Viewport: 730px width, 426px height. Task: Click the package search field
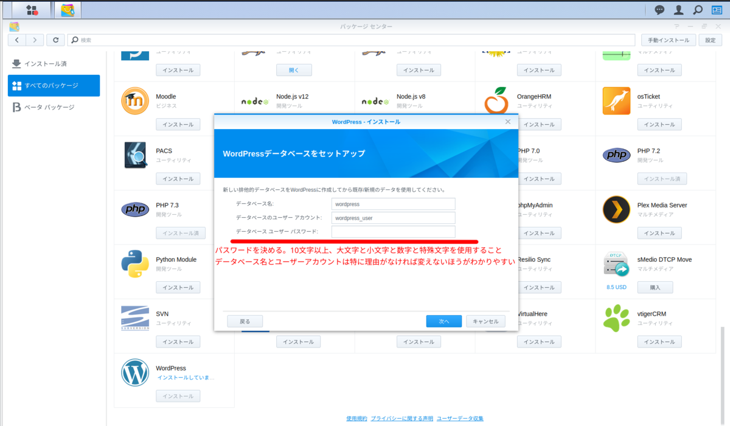[352, 40]
